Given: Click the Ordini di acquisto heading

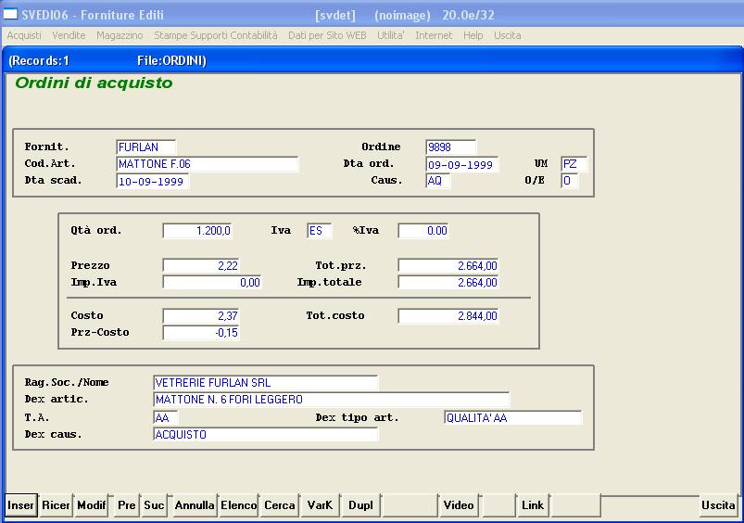Looking at the screenshot, I should tap(94, 83).
